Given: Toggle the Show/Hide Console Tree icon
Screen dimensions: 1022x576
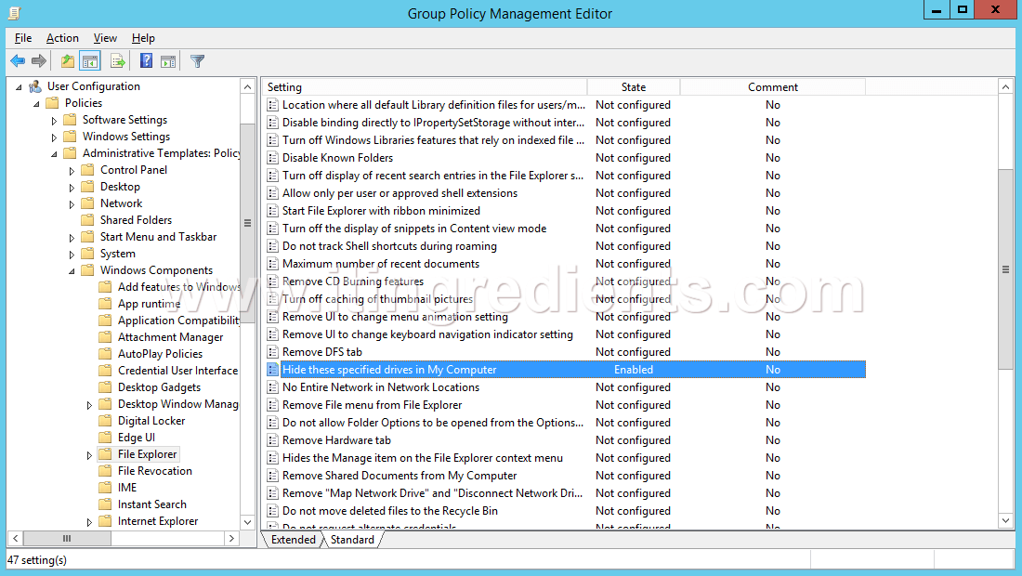Looking at the screenshot, I should pyautogui.click(x=89, y=60).
